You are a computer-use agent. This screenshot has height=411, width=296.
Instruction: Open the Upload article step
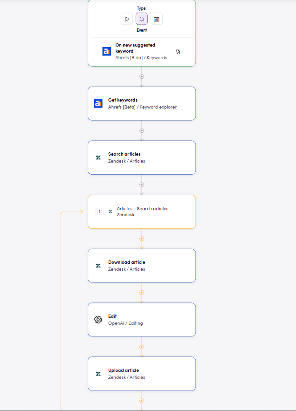pyautogui.click(x=142, y=374)
